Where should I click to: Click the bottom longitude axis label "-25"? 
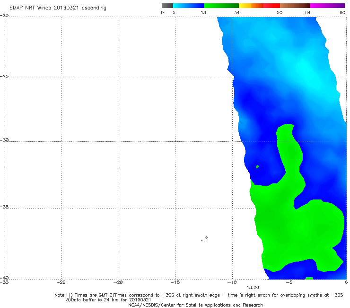point(61,282)
